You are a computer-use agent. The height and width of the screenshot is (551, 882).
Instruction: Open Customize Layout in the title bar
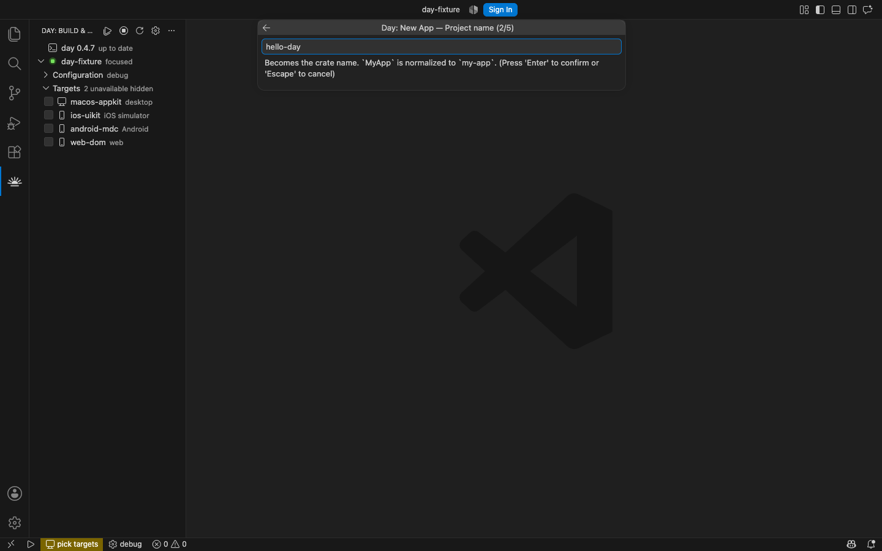tap(804, 10)
